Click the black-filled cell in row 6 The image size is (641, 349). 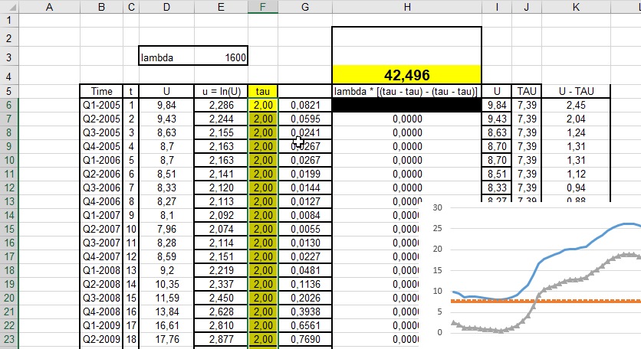pyautogui.click(x=406, y=106)
